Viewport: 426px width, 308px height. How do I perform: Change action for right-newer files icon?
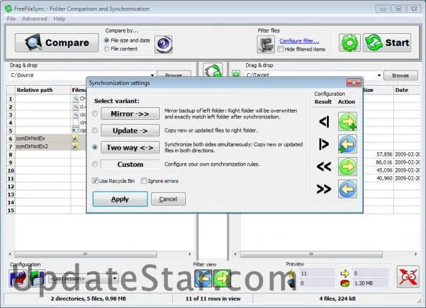coord(347,189)
